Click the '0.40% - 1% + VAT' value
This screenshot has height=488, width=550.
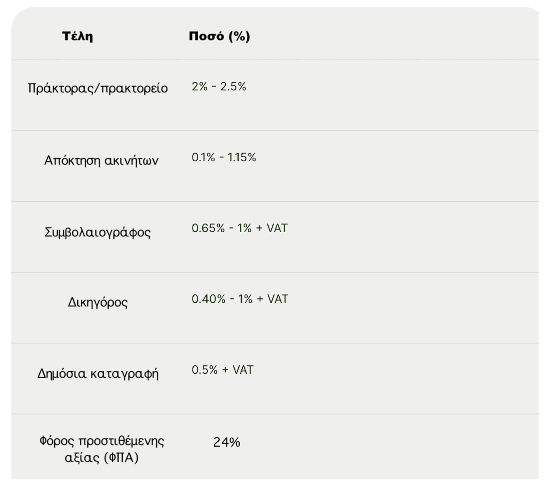[x=240, y=299]
